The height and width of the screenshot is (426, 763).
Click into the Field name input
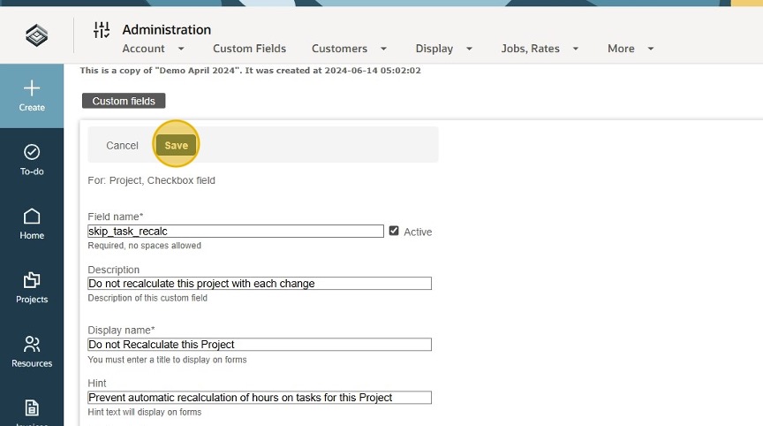pyautogui.click(x=236, y=232)
